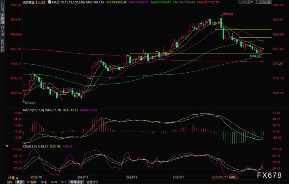Click the D:24.82 value
This screenshot has height=184, width=289.
(x=55, y=146)
